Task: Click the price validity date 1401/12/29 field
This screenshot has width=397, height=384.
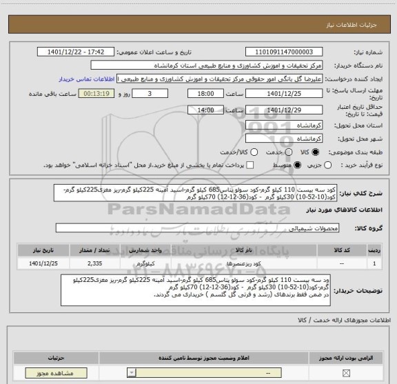Action: 284,110
